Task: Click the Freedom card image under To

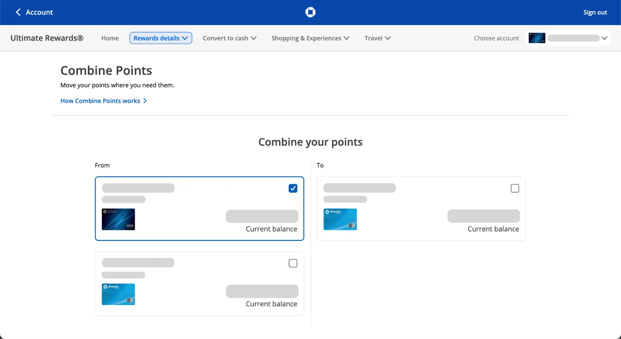Action: point(340,219)
